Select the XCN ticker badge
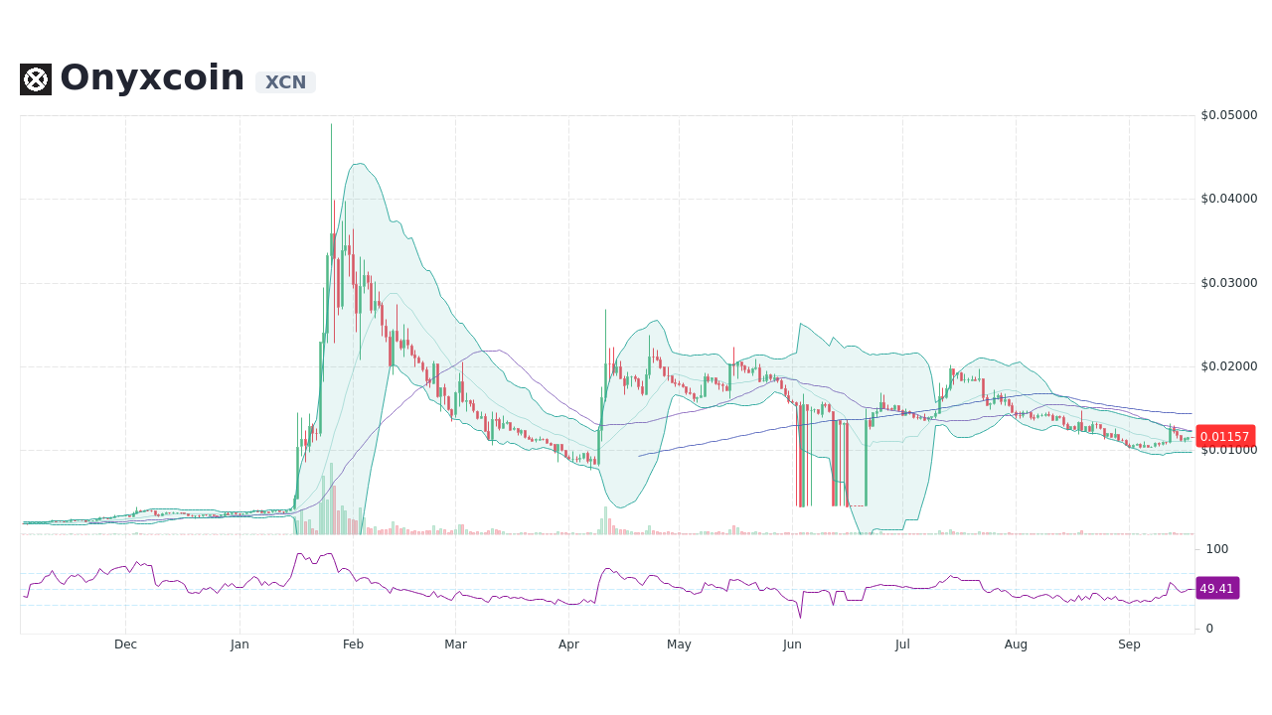1272x715 pixels. [285, 82]
